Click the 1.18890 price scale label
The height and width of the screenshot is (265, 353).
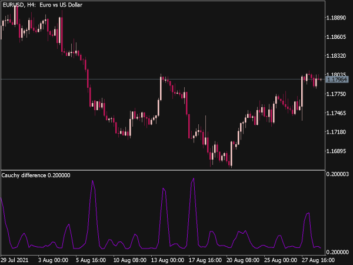point(336,18)
